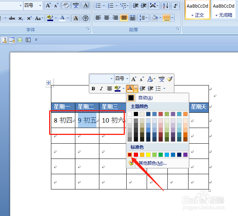The height and width of the screenshot is (216, 238).
Task: Clear formatting with the eraser icon
Action: tap(66, 5)
